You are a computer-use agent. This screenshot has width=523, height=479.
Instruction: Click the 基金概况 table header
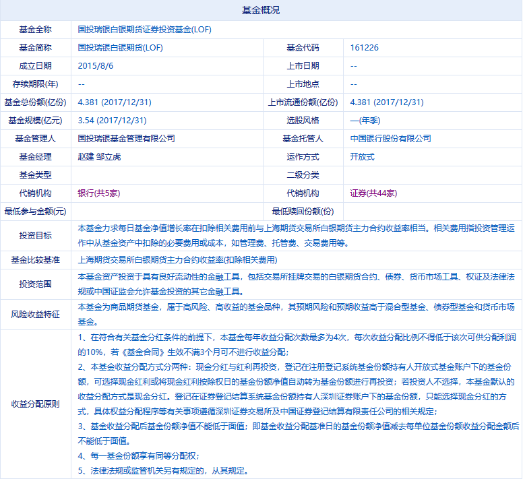(261, 10)
